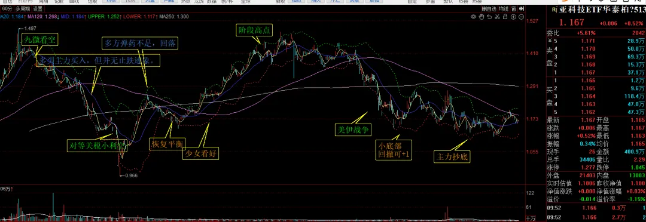This screenshot has width=646, height=222.
Task: Click the current price 1.167 in header
Action: [571, 23]
